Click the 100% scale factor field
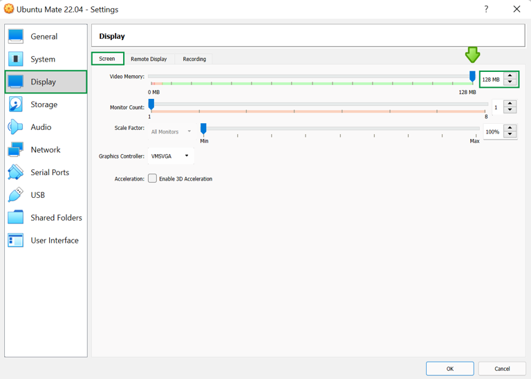 (x=494, y=132)
